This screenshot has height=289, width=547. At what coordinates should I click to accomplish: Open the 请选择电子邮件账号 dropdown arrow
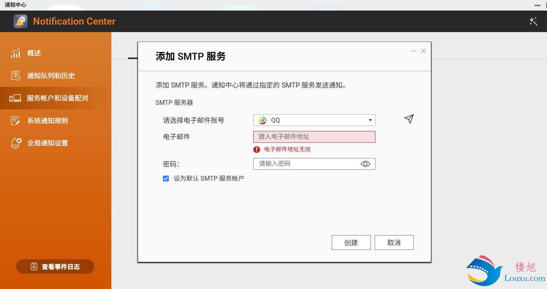[370, 120]
